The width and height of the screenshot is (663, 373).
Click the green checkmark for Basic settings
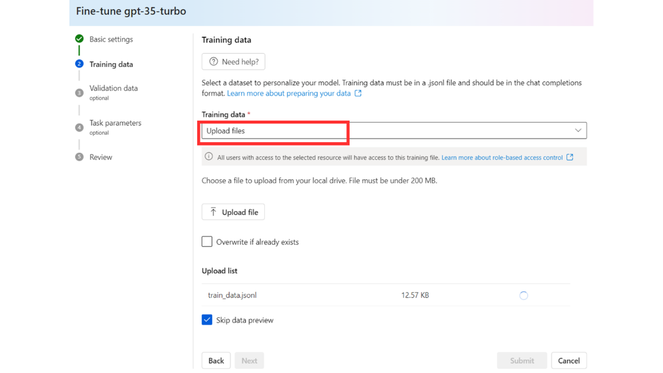coord(79,39)
